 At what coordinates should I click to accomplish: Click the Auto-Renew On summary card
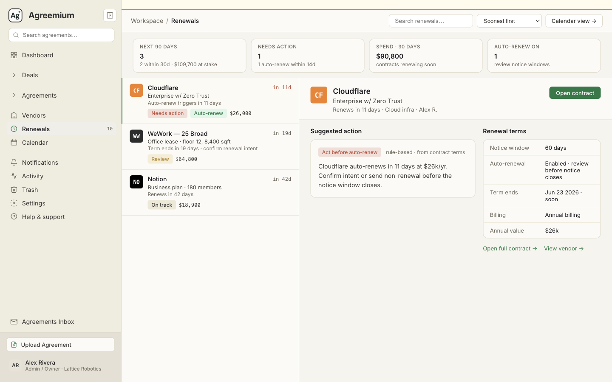coord(544,56)
